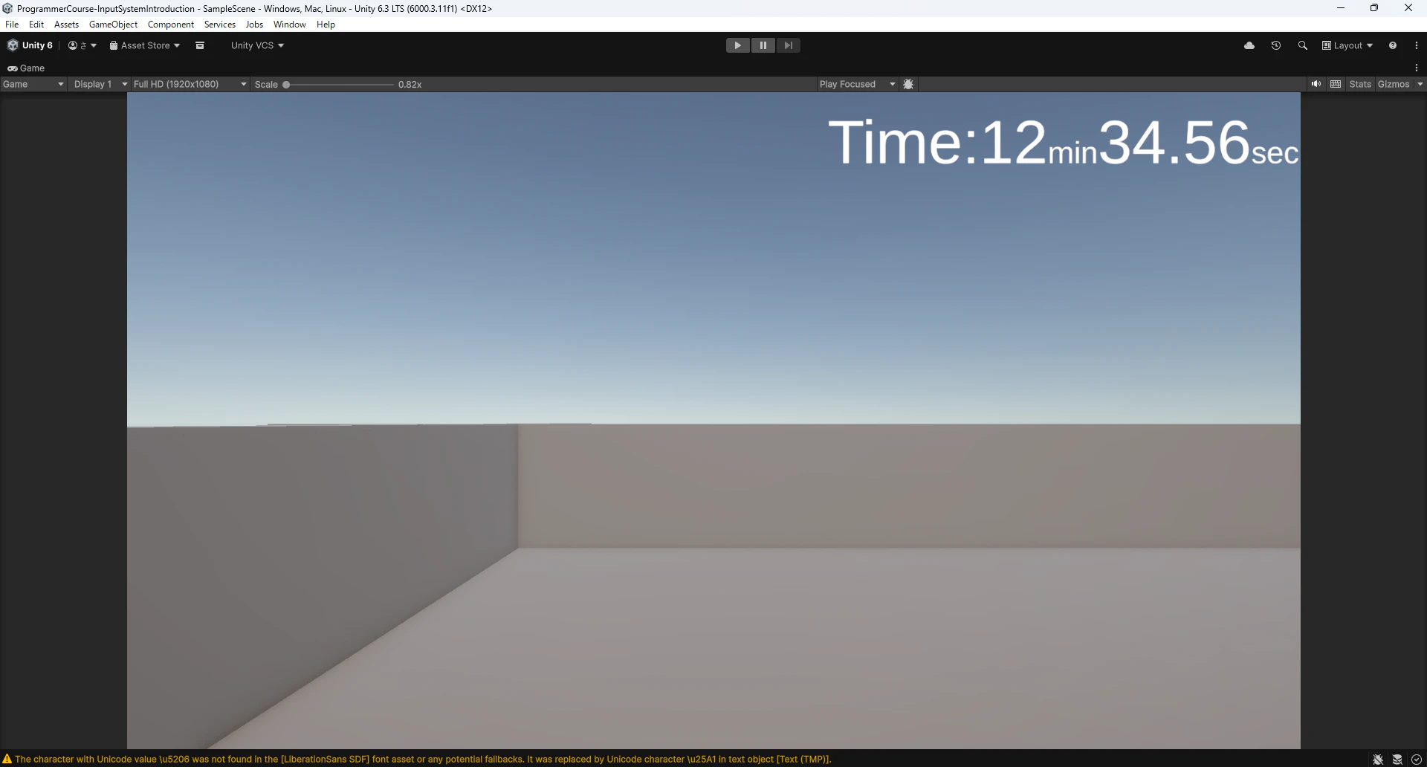
Task: Toggle the Mute Audio speaker icon
Action: [1316, 84]
